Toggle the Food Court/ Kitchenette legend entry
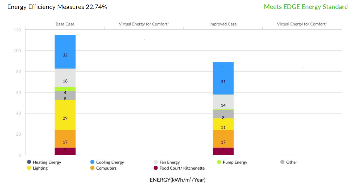This screenshot has height=189, width=361. tap(179, 168)
